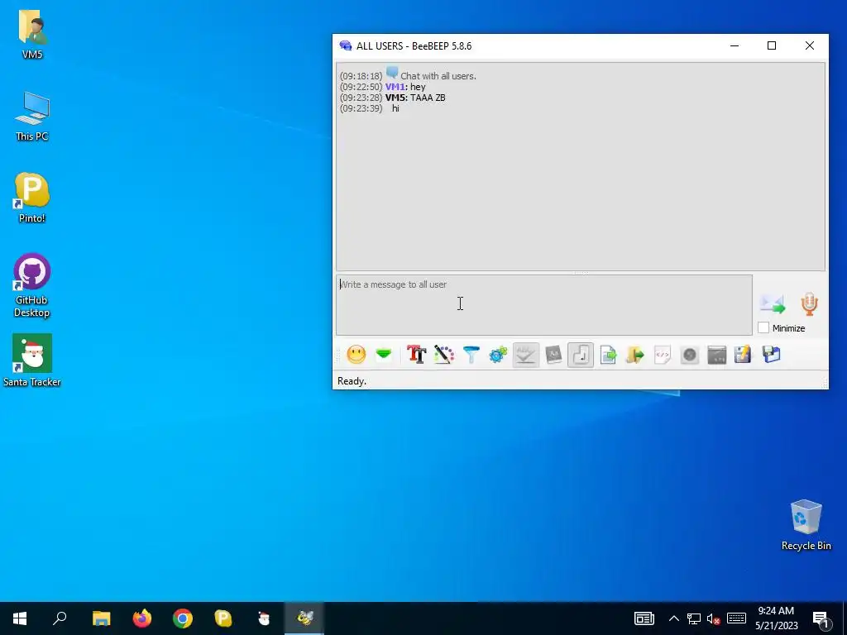This screenshot has width=847, height=635.
Task: Select the This PC desktop icon
Action: click(x=32, y=117)
